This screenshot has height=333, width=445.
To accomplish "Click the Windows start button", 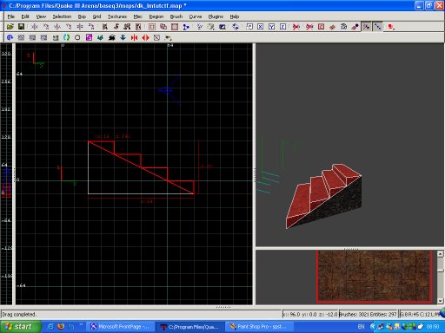I will (x=20, y=327).
